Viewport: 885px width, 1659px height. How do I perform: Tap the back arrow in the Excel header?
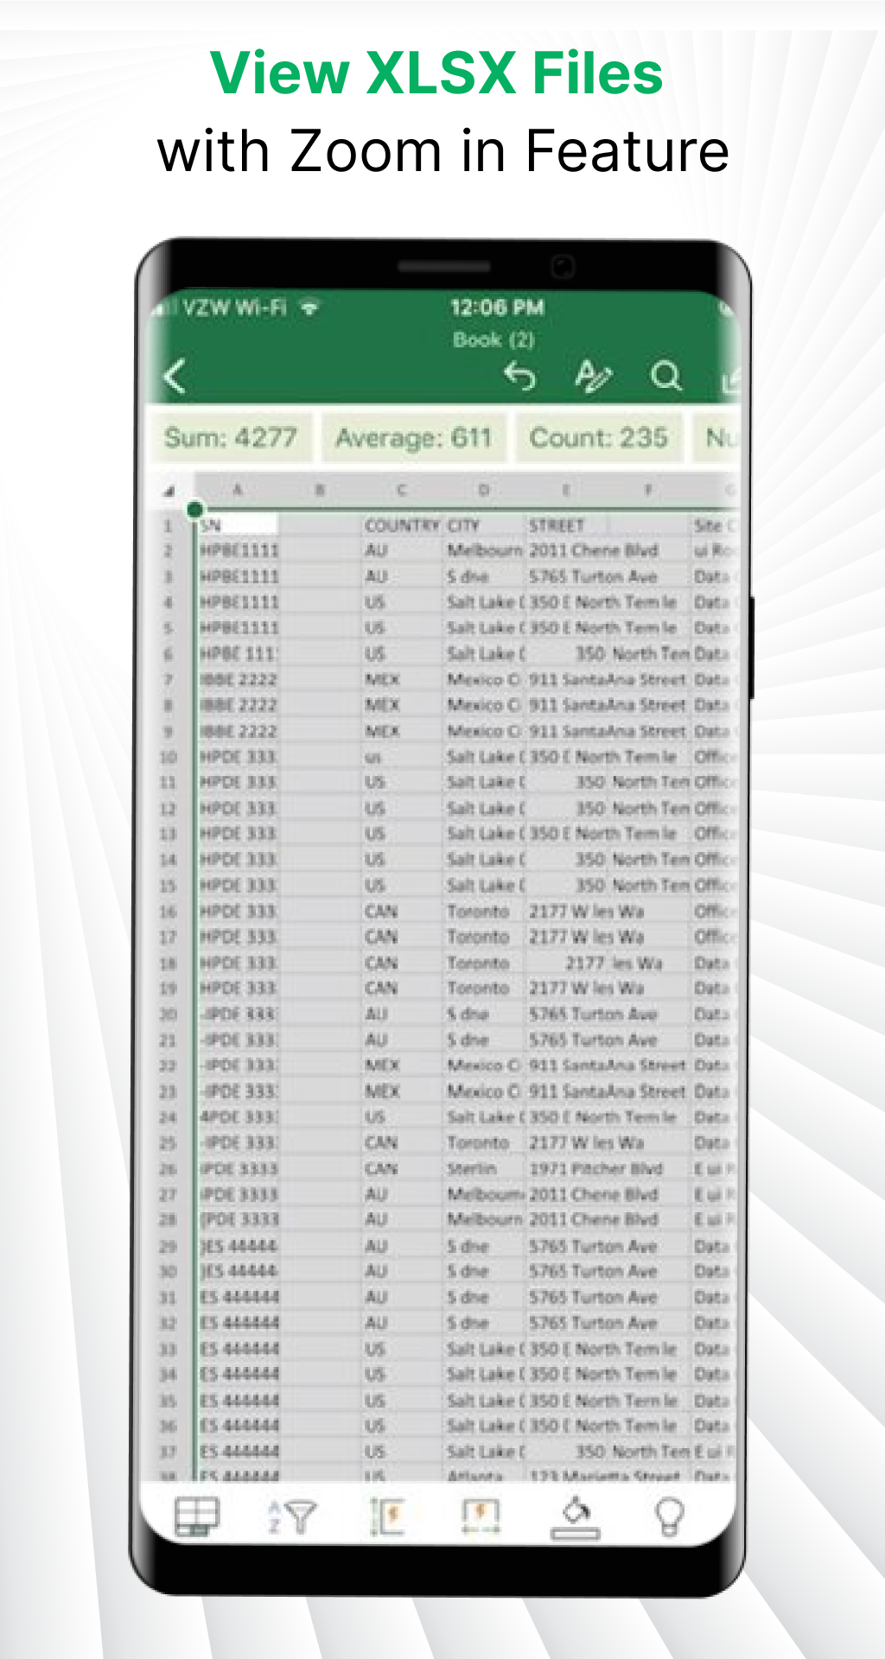tap(175, 376)
